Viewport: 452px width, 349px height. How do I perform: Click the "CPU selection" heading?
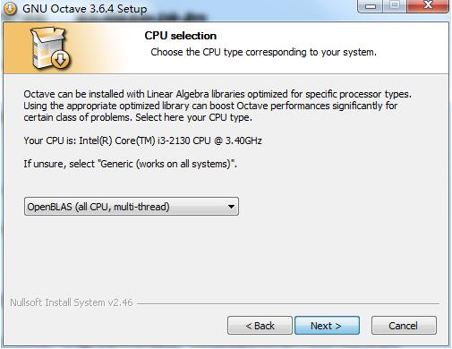pos(181,36)
